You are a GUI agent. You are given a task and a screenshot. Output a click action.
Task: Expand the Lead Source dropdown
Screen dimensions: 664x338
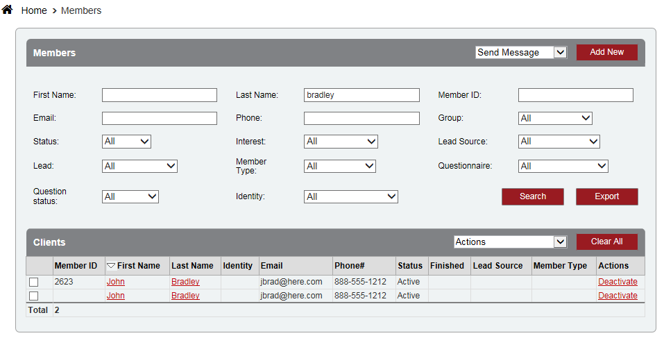559,142
